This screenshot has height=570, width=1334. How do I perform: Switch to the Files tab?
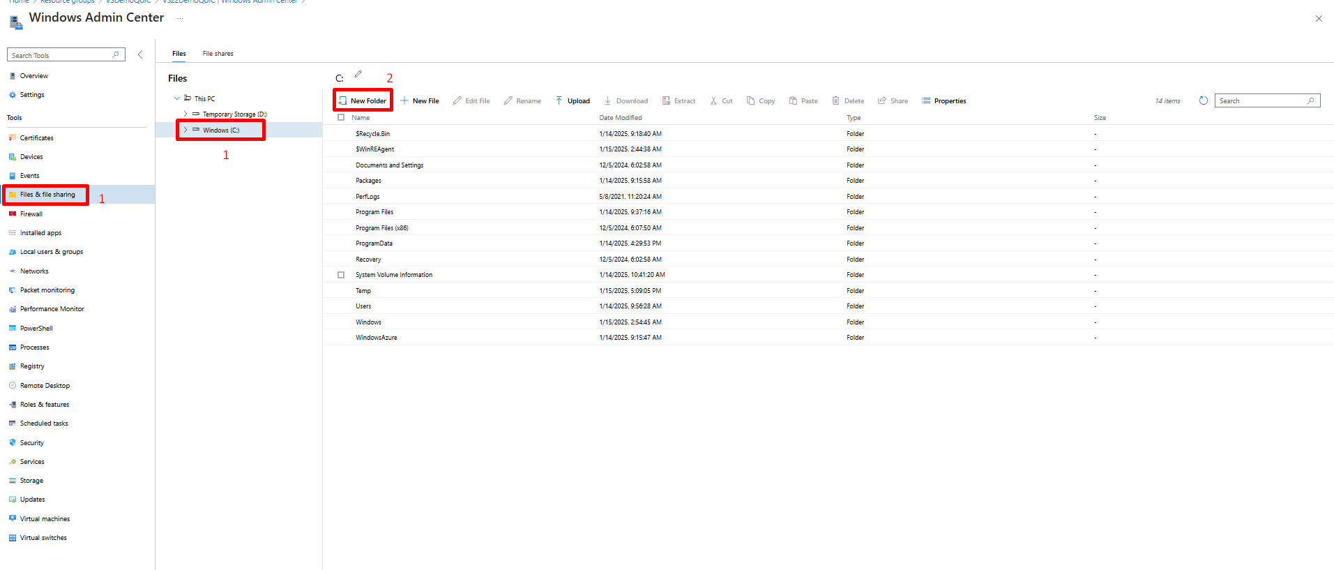tap(179, 54)
